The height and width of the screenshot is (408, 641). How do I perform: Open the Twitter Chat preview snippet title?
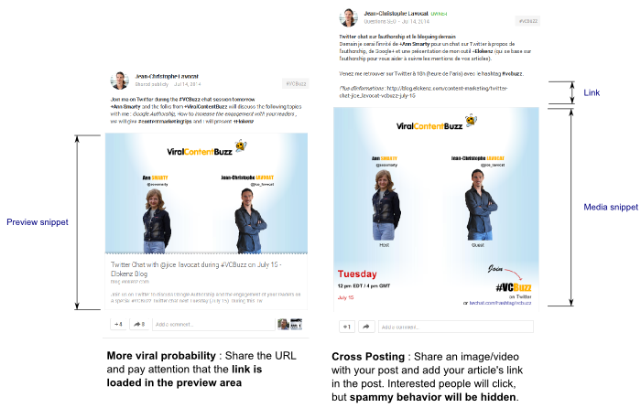coord(196,269)
